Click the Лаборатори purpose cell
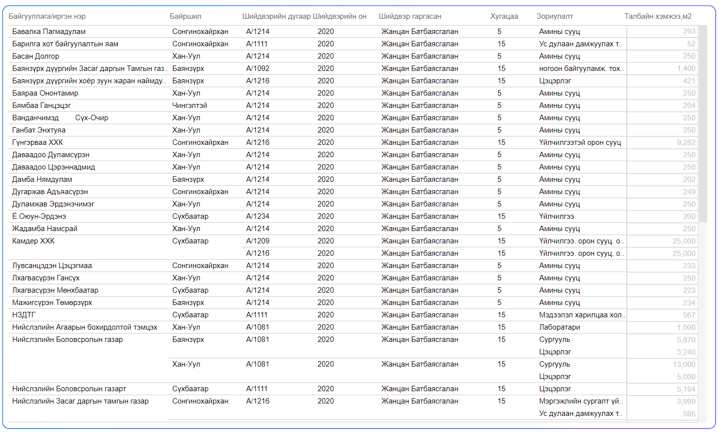The image size is (726, 440). pos(559,327)
